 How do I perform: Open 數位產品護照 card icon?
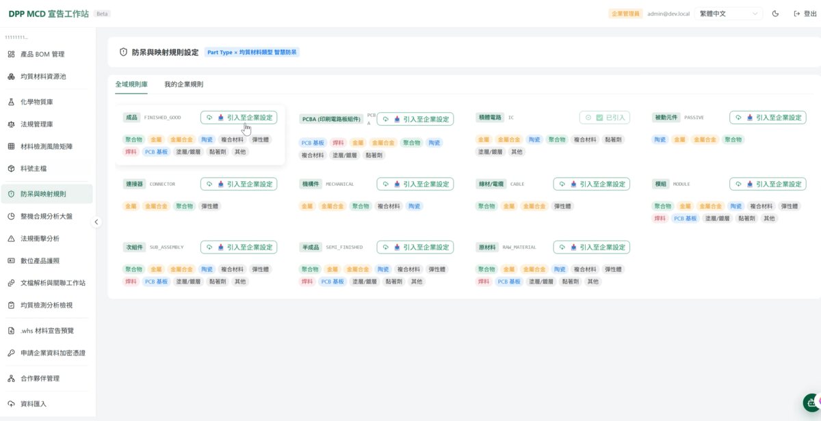click(11, 260)
